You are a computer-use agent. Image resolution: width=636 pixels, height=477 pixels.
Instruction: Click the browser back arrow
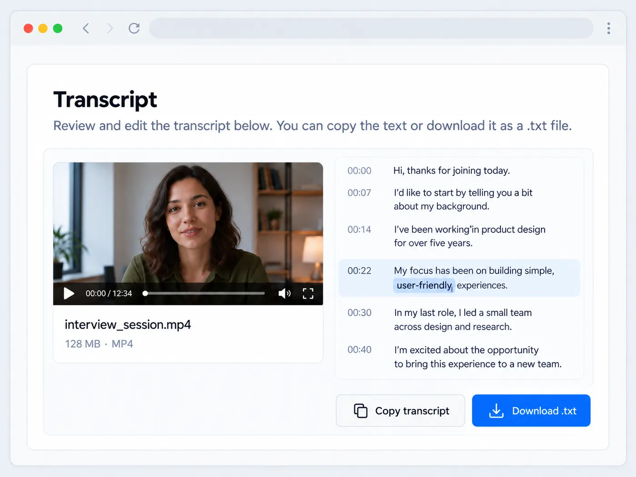(x=86, y=28)
